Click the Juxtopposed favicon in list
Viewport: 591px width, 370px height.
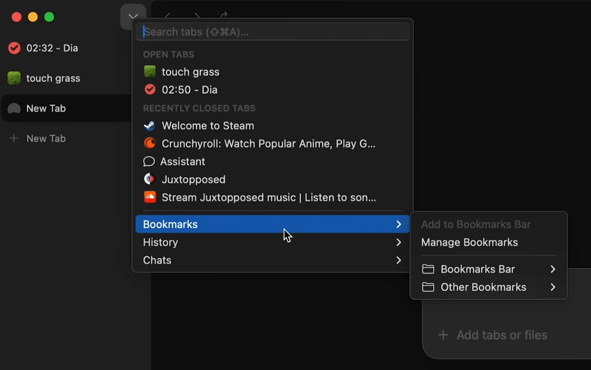point(150,179)
